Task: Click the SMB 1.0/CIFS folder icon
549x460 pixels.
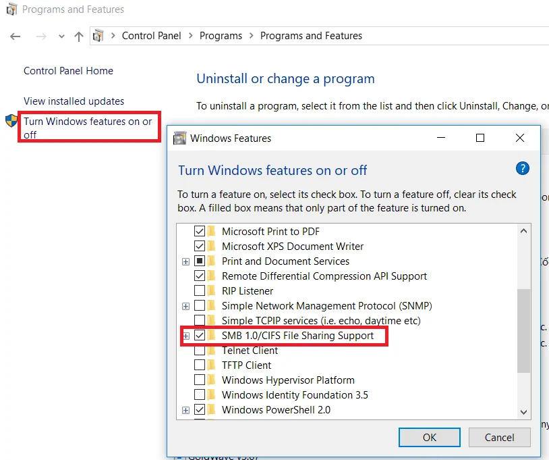Action: pos(211,336)
